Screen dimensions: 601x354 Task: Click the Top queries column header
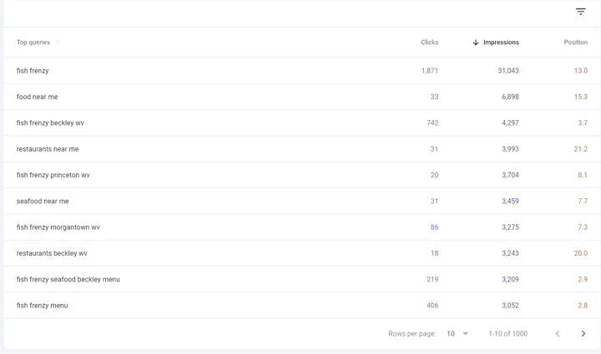click(33, 42)
